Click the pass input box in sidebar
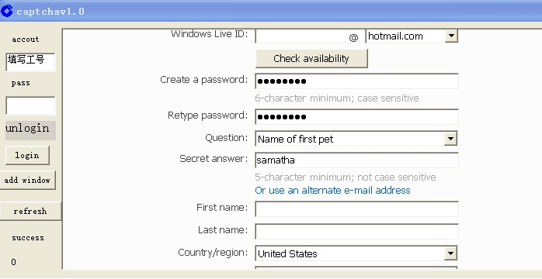Viewport: 542px width, 279px height. click(30, 105)
